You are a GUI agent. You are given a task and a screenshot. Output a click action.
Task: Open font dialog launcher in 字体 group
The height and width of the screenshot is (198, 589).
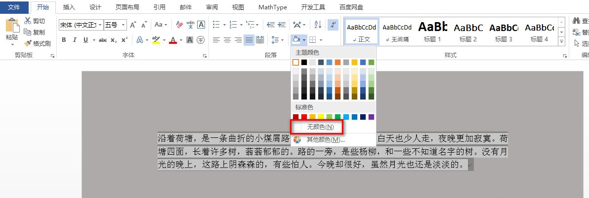[205, 55]
